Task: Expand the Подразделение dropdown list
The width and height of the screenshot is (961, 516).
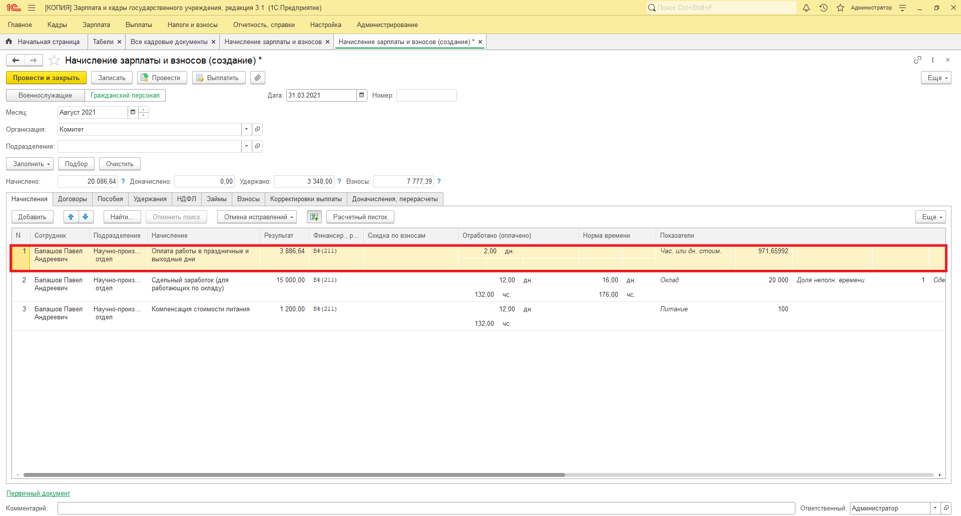Action: point(246,147)
